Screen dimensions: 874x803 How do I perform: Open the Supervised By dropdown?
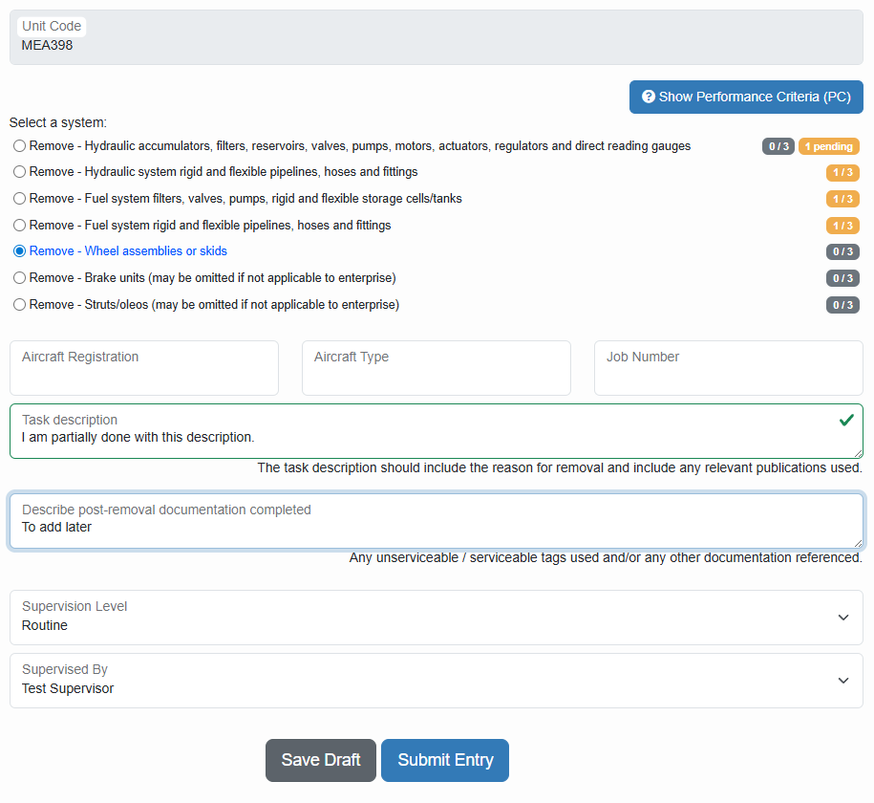tap(437, 681)
